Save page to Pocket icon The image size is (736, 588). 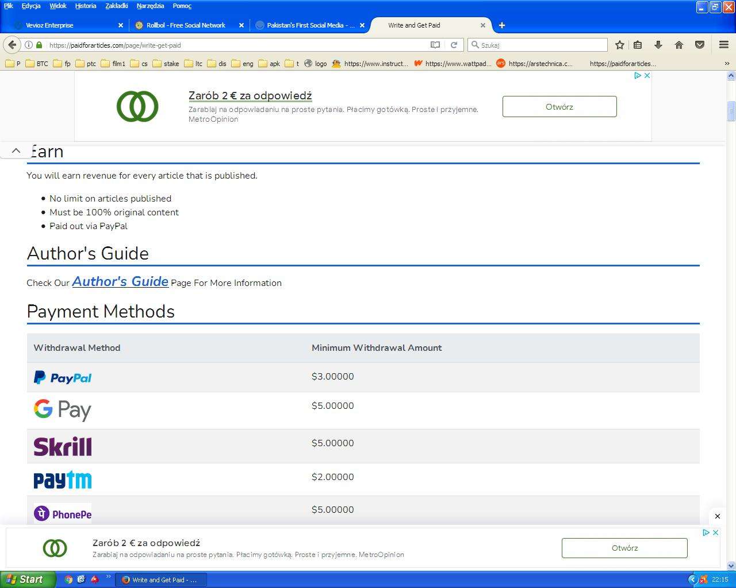point(700,45)
